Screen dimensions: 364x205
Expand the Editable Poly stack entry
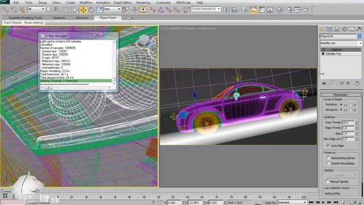(x=323, y=54)
